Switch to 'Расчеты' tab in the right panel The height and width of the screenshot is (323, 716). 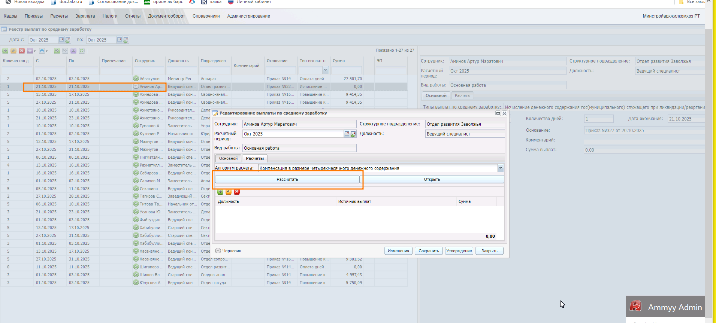click(x=462, y=95)
